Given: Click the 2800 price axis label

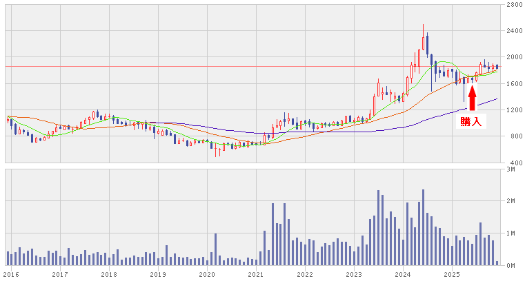Looking at the screenshot, I should (513, 5).
